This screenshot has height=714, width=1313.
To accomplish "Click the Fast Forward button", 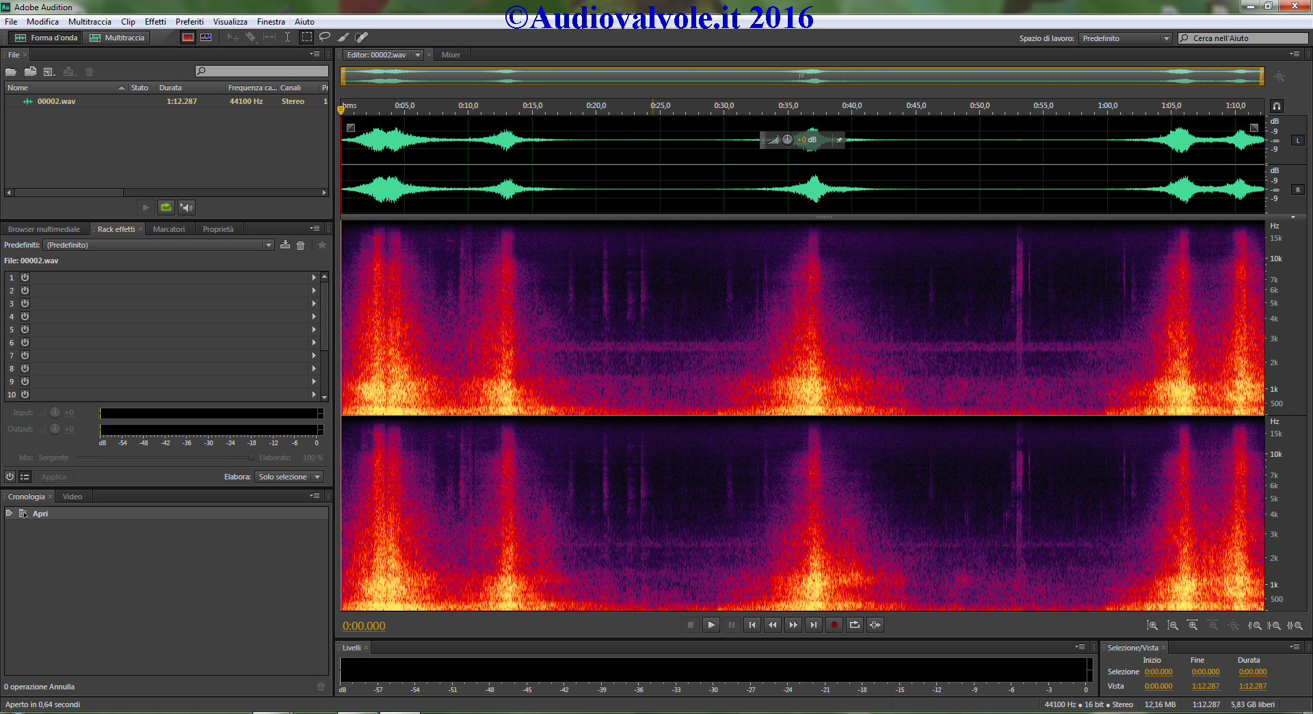I will (x=793, y=624).
